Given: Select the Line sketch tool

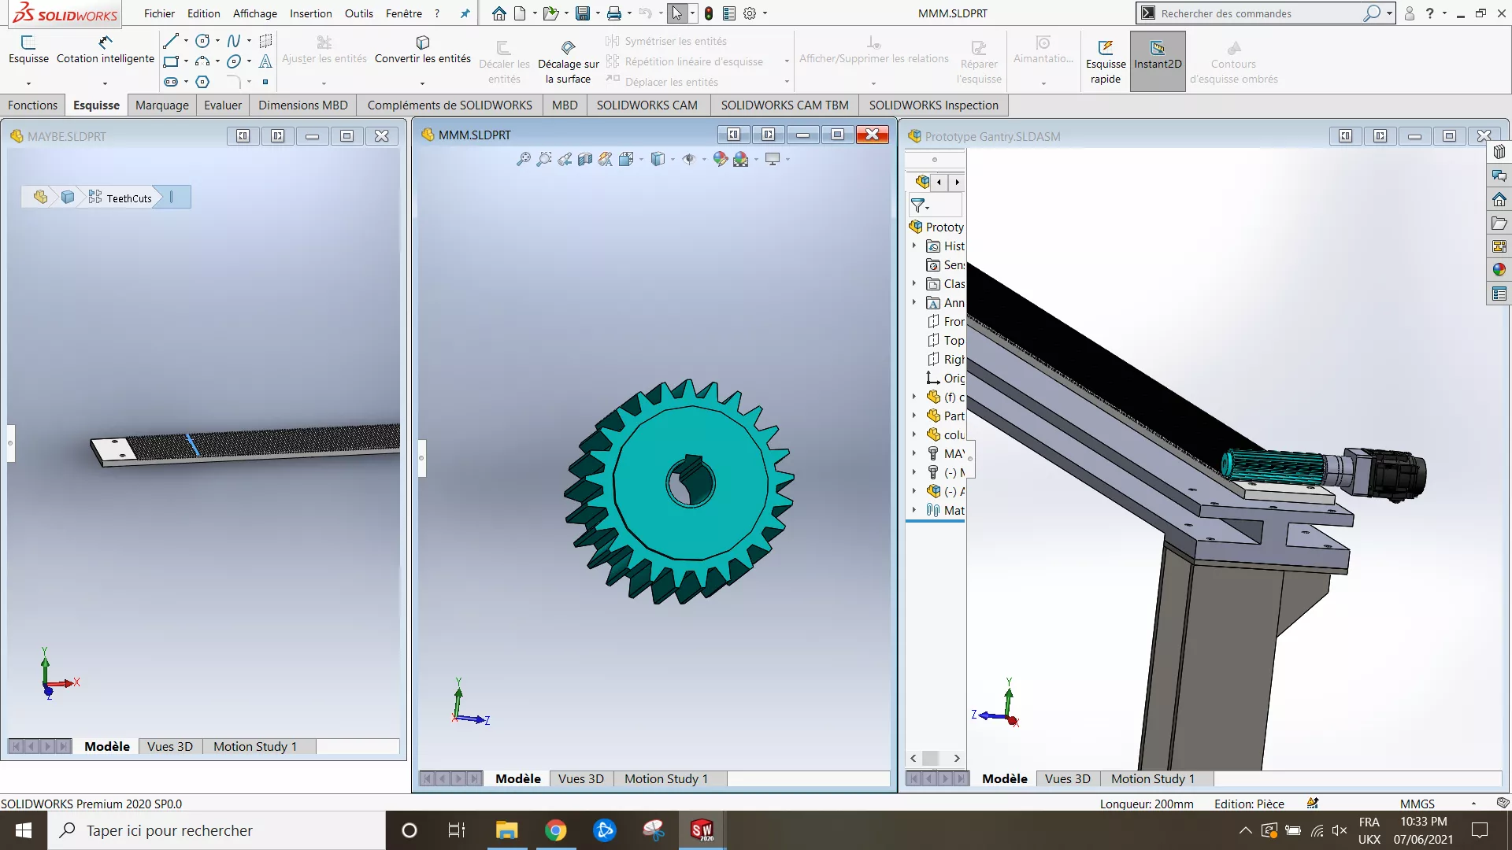Looking at the screenshot, I should (x=170, y=41).
